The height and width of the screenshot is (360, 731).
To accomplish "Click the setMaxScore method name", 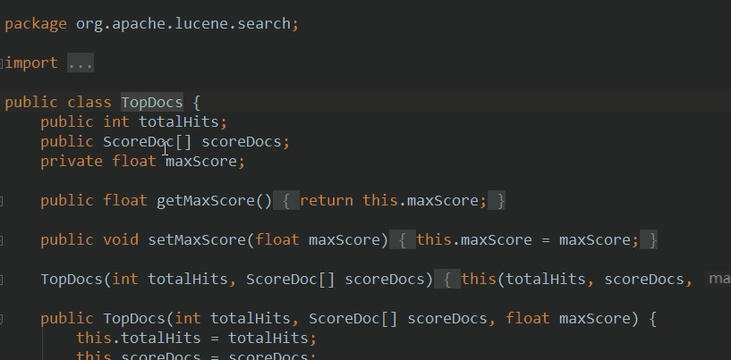I will pyautogui.click(x=197, y=239).
